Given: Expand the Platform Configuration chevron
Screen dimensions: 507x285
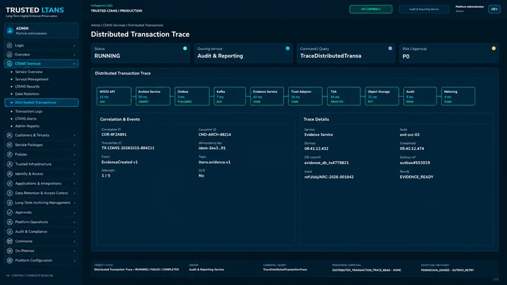Looking at the screenshot, I should coord(75,260).
